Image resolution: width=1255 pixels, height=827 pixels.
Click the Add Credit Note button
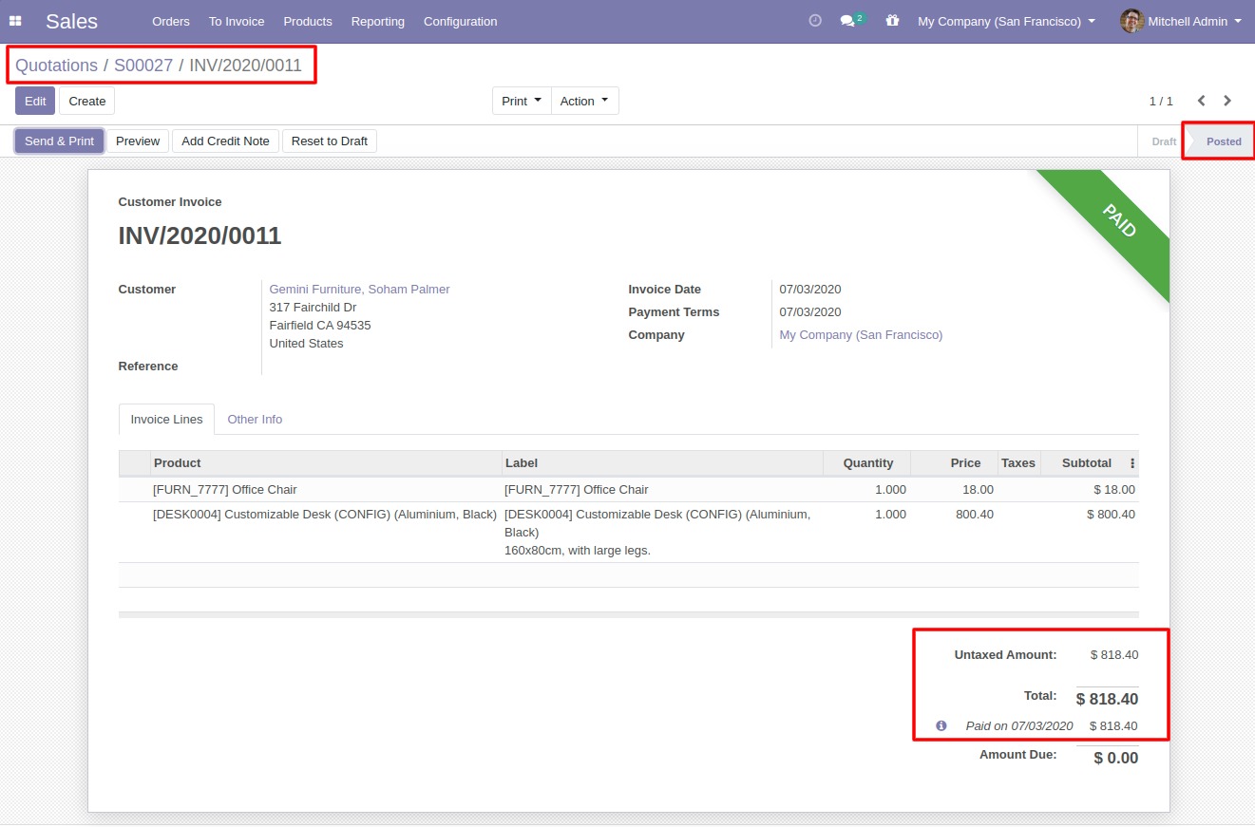pyautogui.click(x=225, y=141)
